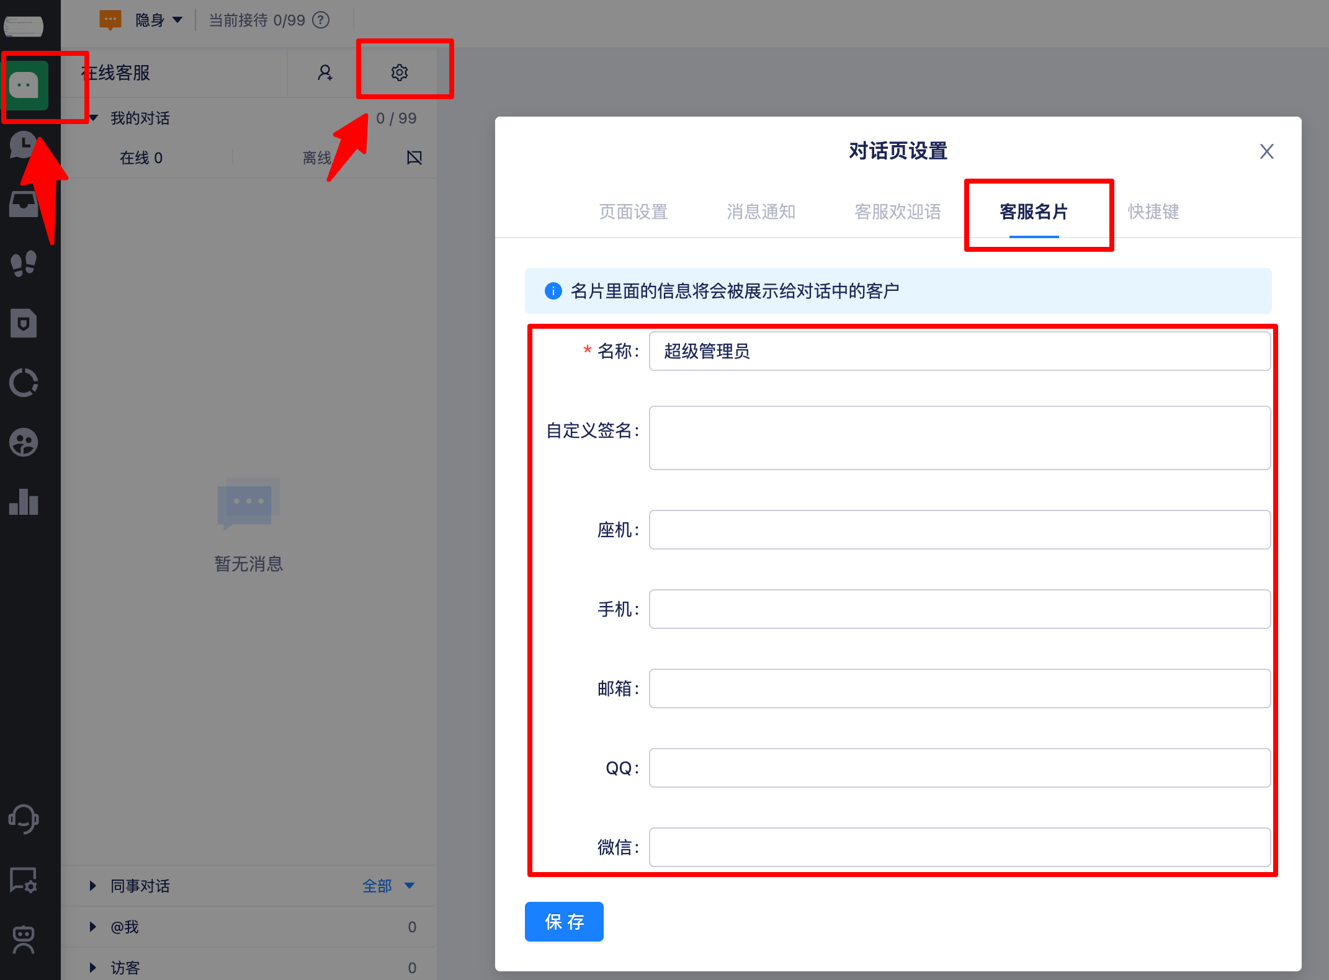Open the 全部 filter dropdown
1329x980 pixels.
388,886
